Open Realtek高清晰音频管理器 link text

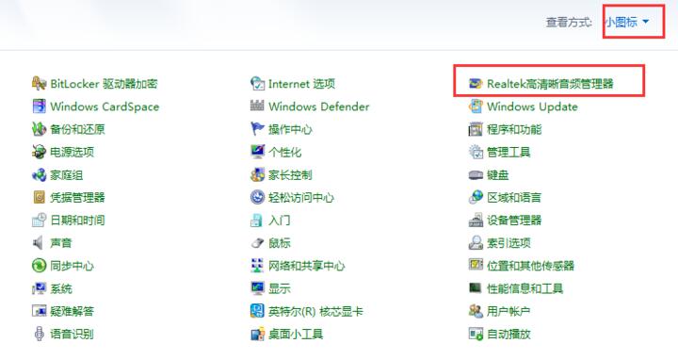(550, 84)
